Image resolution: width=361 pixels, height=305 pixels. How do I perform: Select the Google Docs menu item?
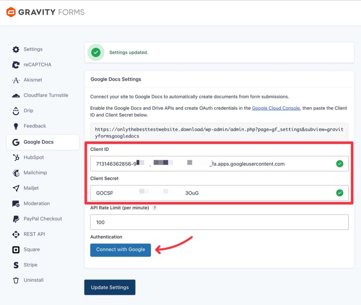coord(43,142)
